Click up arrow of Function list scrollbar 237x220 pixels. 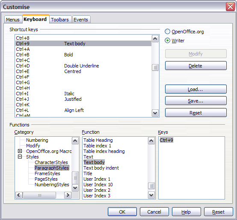click(x=151, y=141)
